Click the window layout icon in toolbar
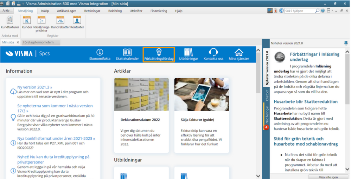 tap(328, 11)
